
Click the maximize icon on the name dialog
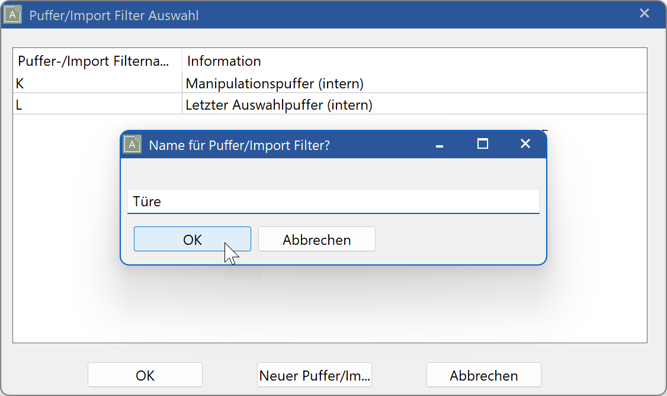[482, 143]
